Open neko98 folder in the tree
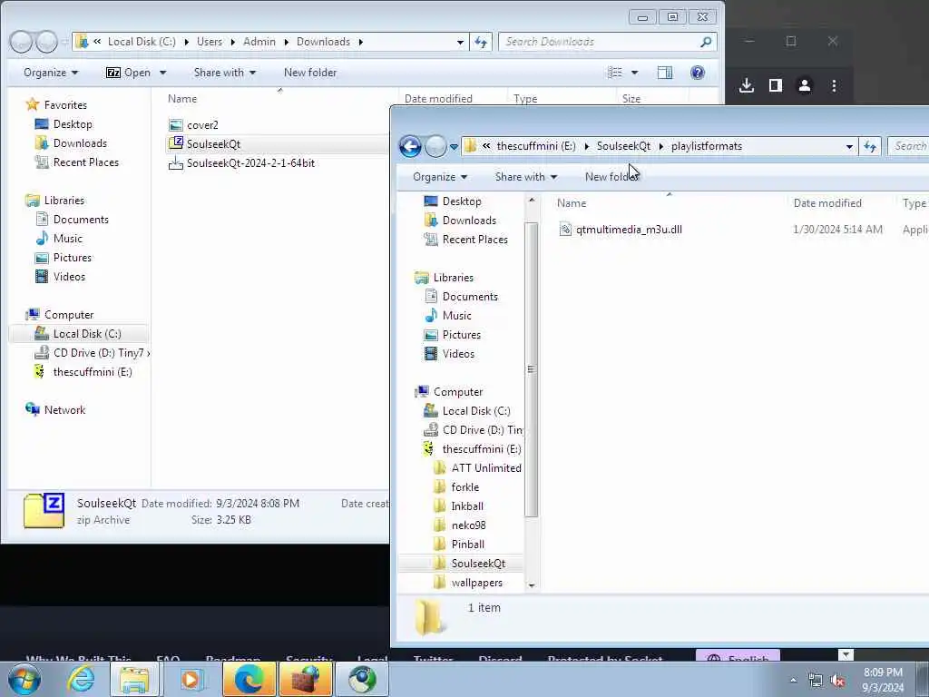This screenshot has width=929, height=697. 468,525
